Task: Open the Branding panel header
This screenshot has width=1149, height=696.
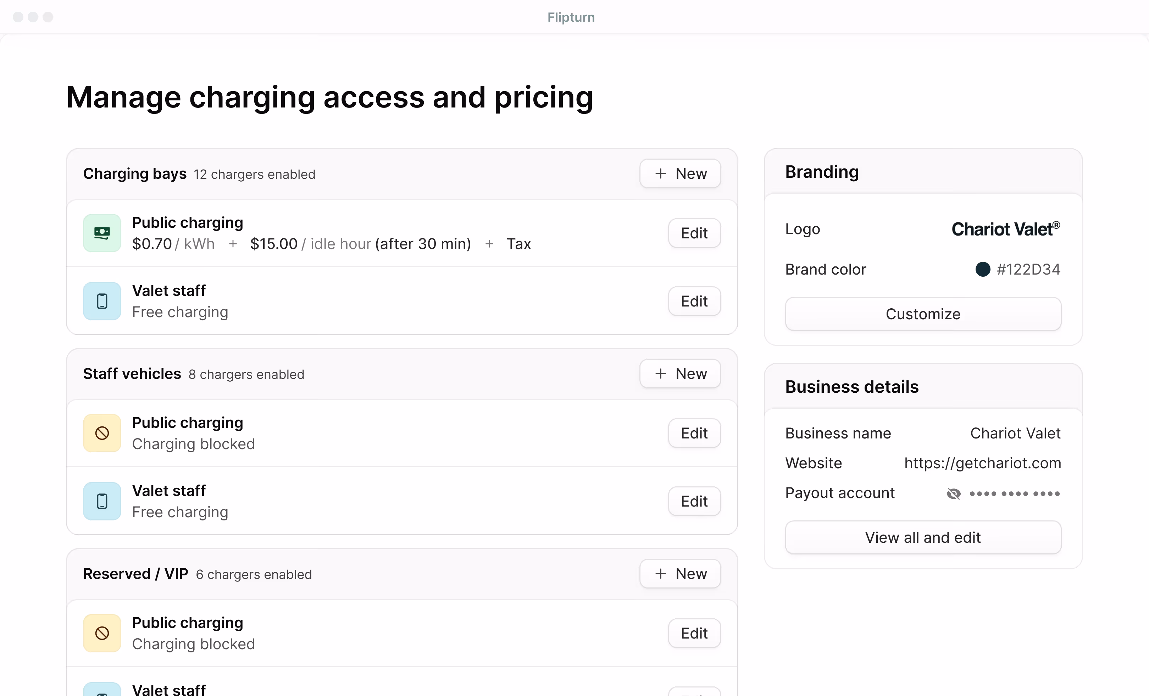Action: coord(822,172)
